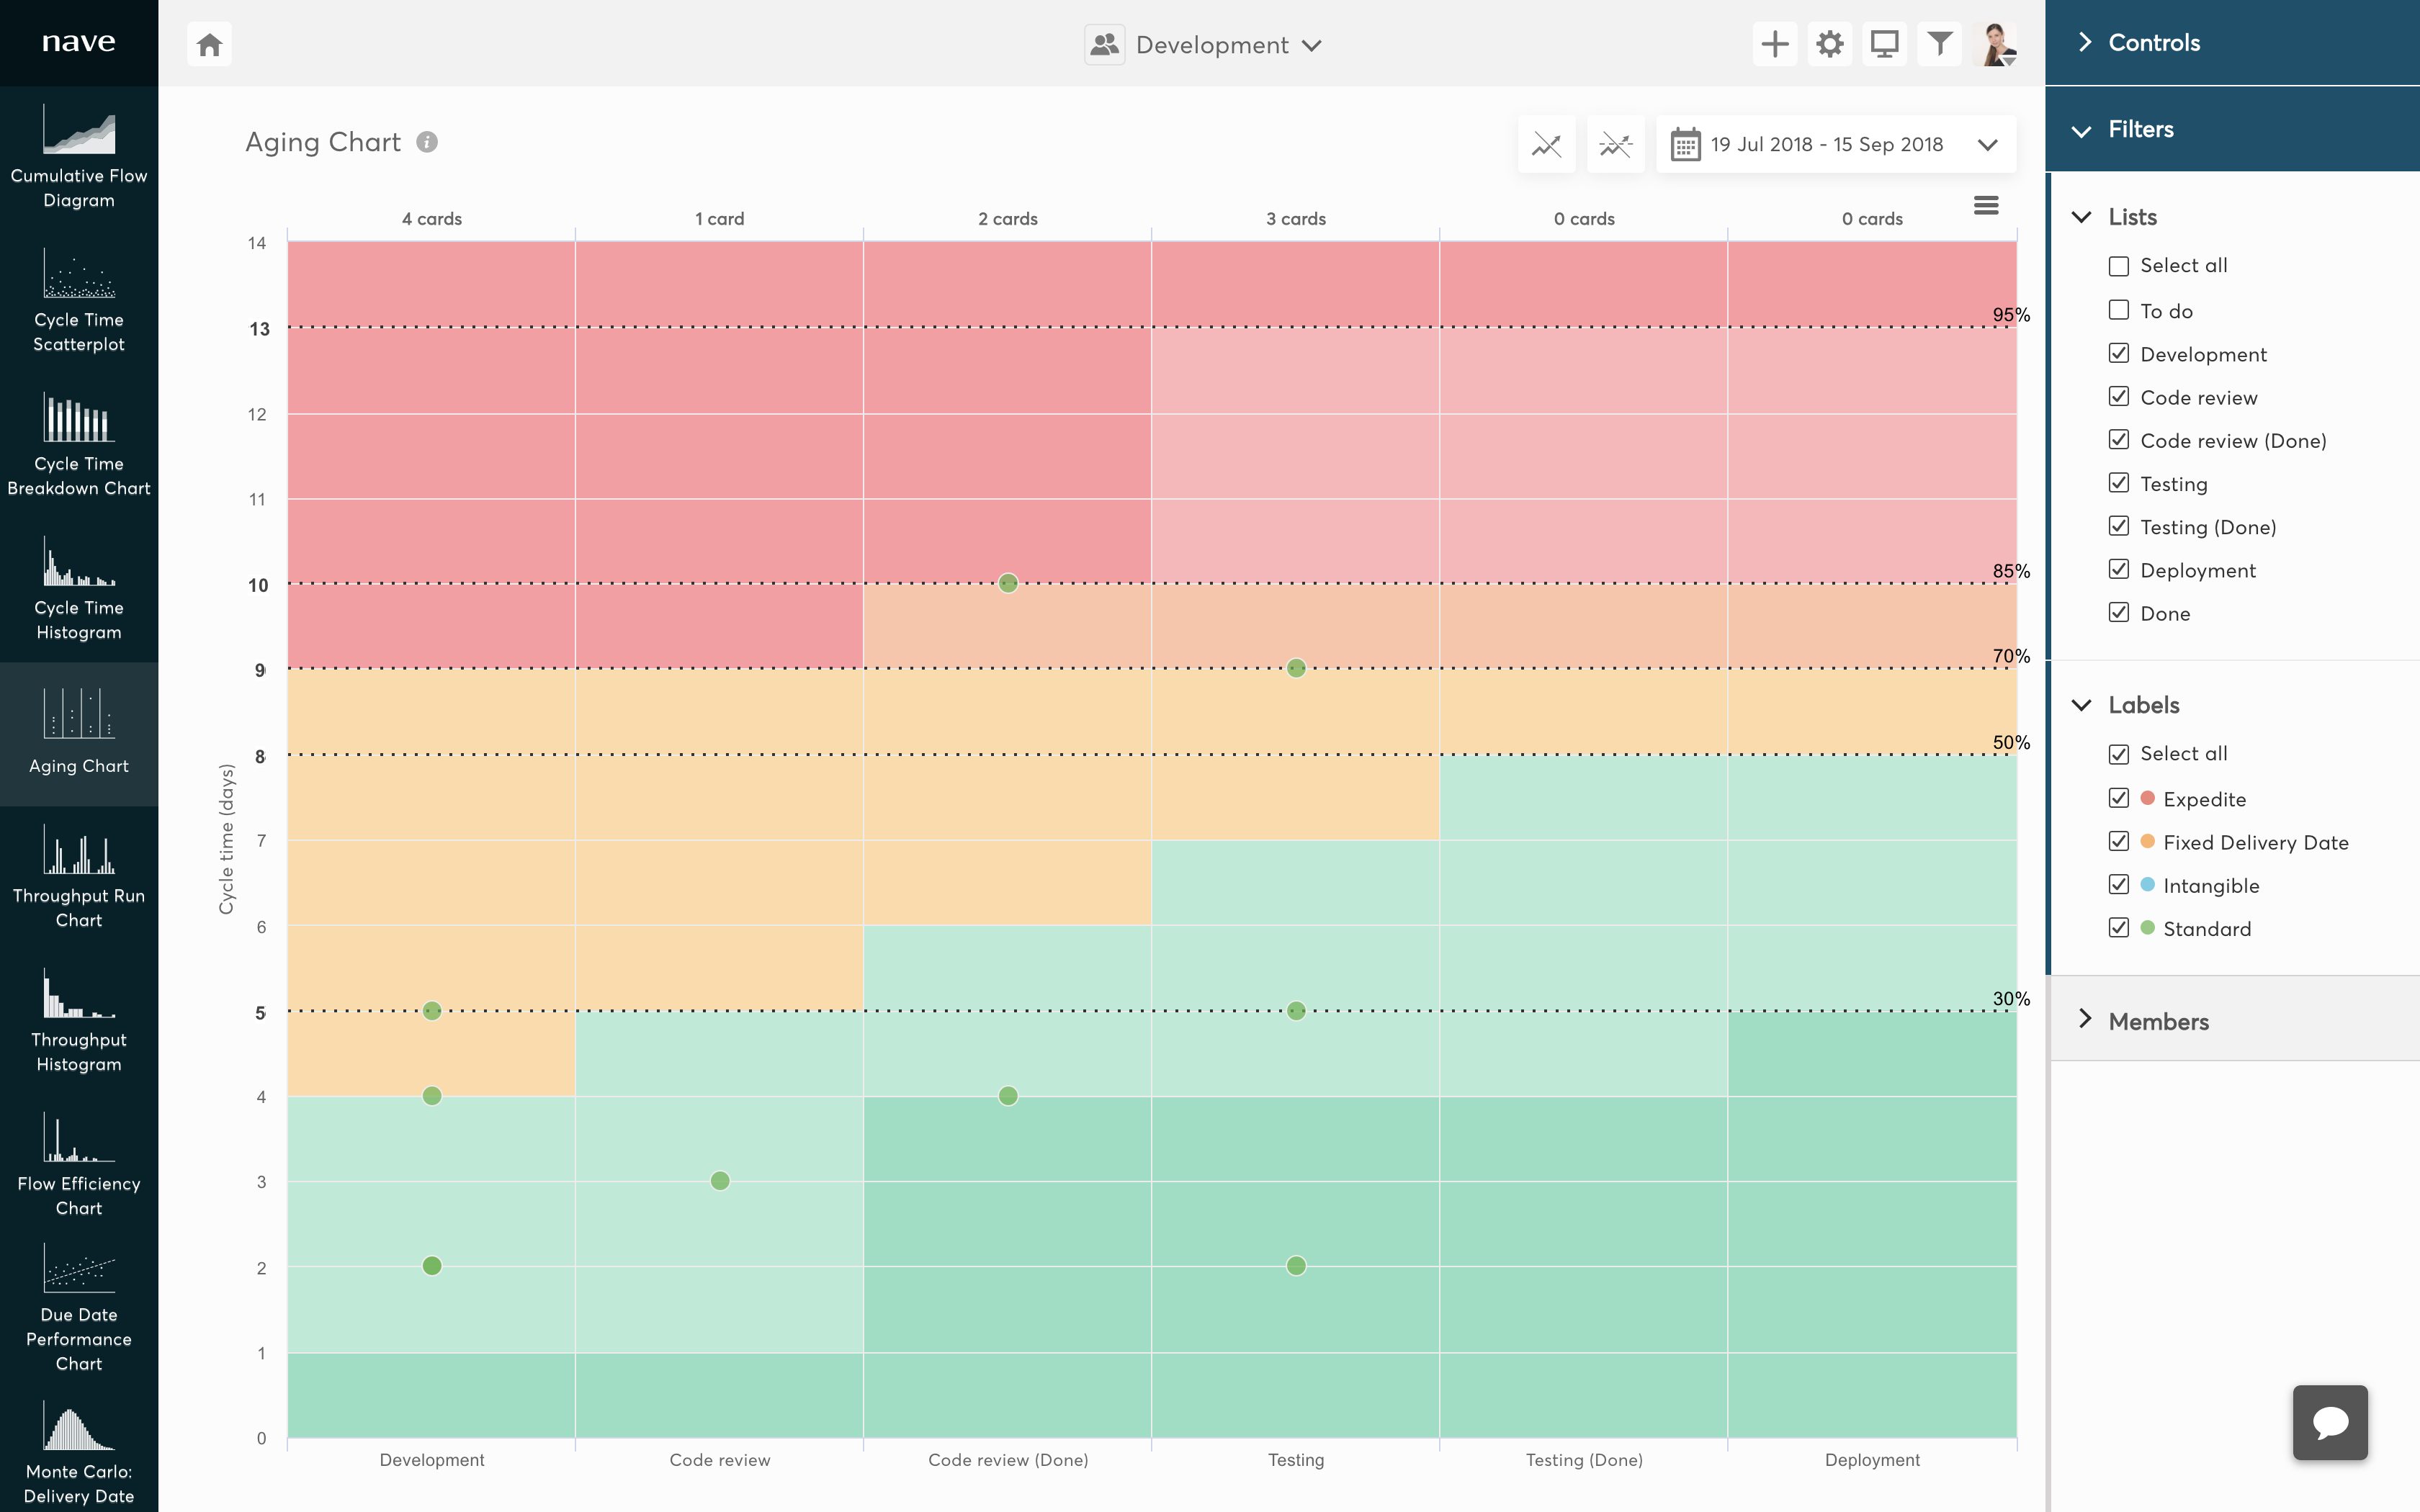The image size is (2420, 1512).
Task: Expand the Members filter section
Action: [x=2158, y=1021]
